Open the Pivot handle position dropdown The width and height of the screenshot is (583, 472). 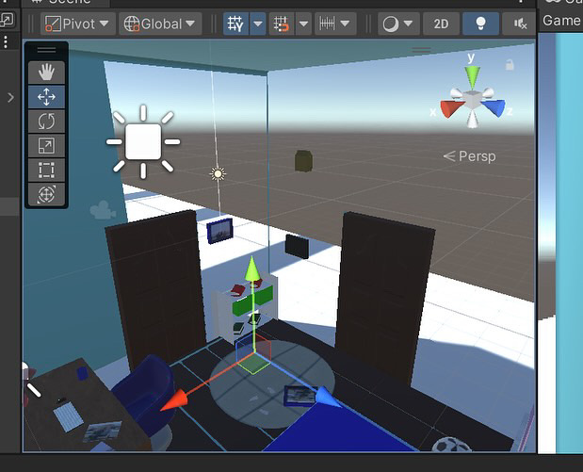78,24
